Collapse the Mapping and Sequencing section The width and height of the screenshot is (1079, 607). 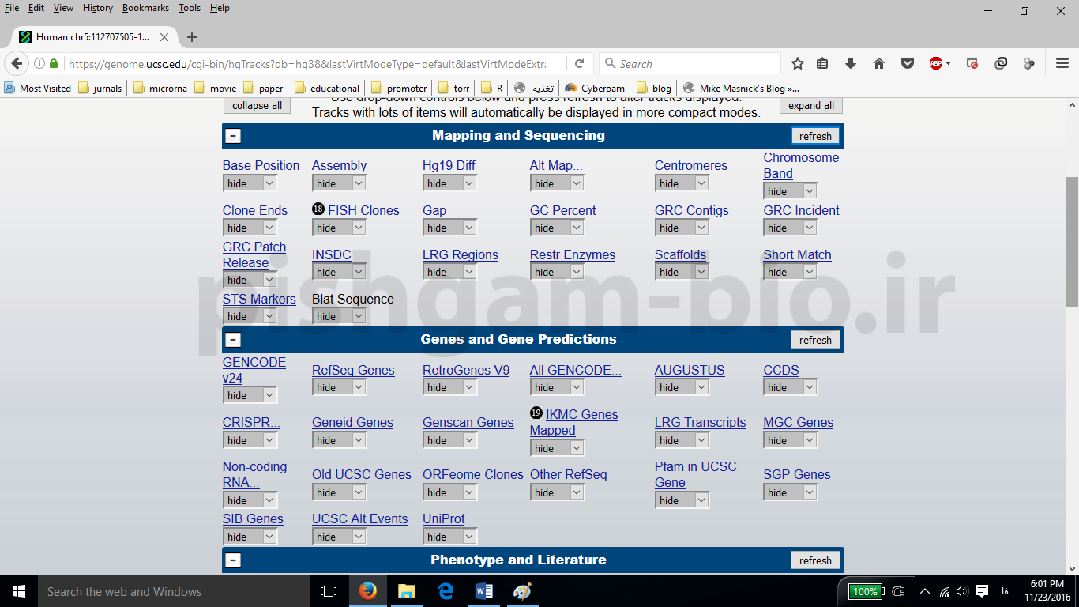233,136
